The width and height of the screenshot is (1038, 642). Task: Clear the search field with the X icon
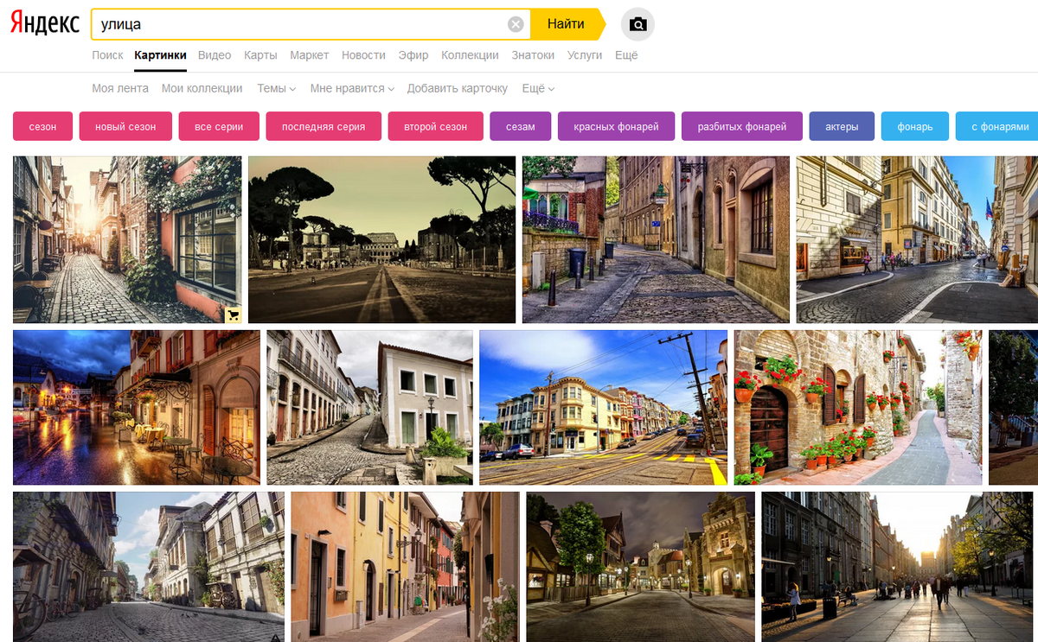click(516, 24)
